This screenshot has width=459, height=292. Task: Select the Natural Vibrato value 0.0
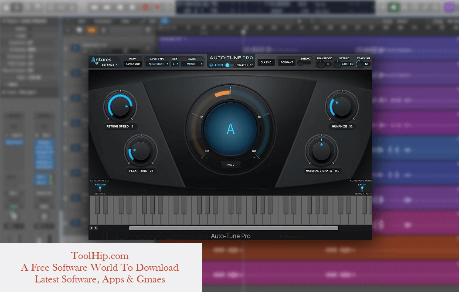pyautogui.click(x=337, y=171)
